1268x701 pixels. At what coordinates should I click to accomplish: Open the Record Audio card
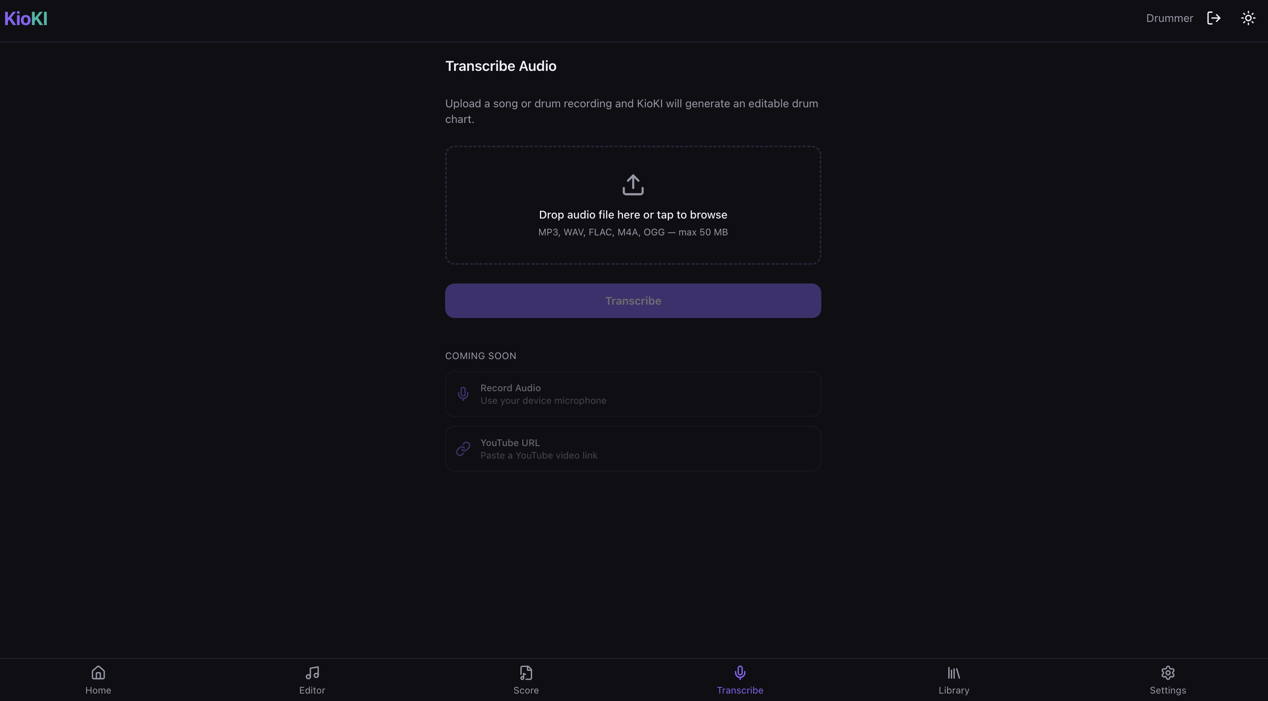click(632, 394)
